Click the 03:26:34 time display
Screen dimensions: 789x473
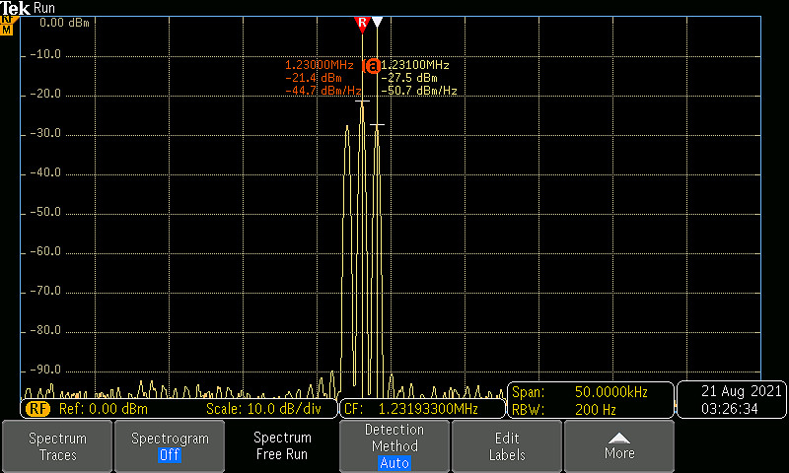[x=730, y=409]
